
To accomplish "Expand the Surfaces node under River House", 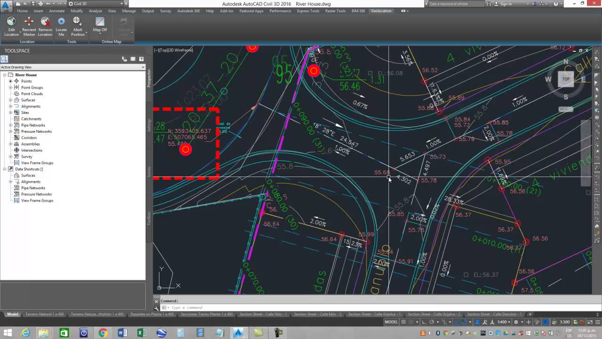I will (x=10, y=100).
